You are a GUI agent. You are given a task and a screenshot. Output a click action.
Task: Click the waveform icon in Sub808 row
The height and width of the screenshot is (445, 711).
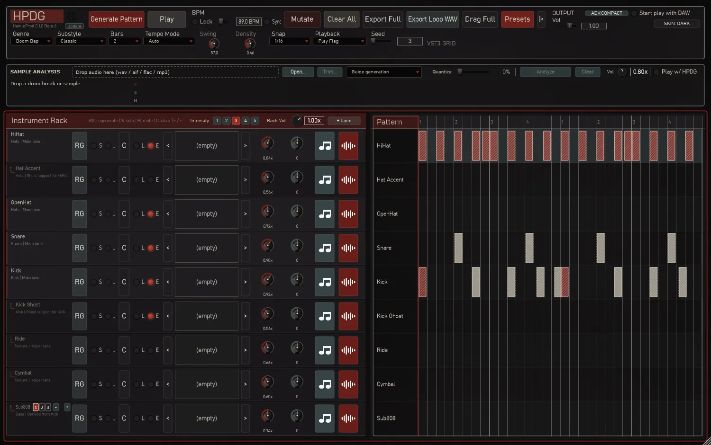coord(348,418)
